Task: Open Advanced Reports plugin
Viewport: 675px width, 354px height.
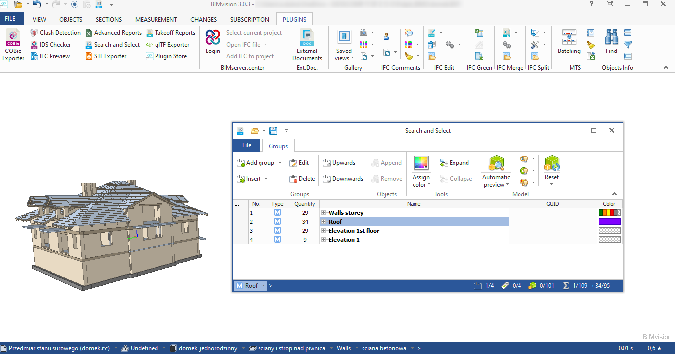Action: [x=113, y=33]
